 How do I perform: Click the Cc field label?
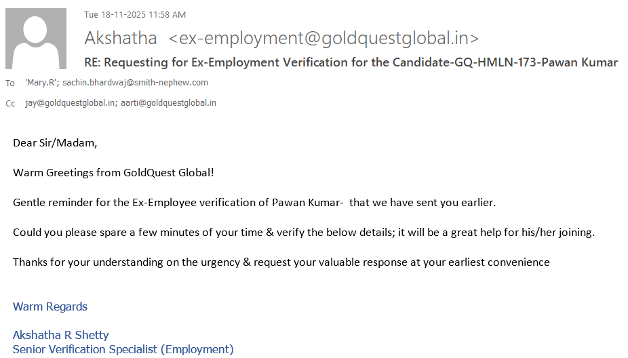pos(10,104)
